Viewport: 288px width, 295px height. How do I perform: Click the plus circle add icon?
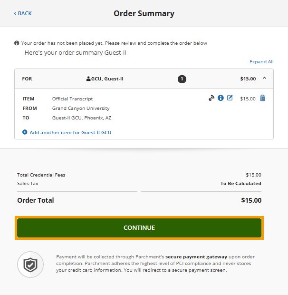coord(25,132)
